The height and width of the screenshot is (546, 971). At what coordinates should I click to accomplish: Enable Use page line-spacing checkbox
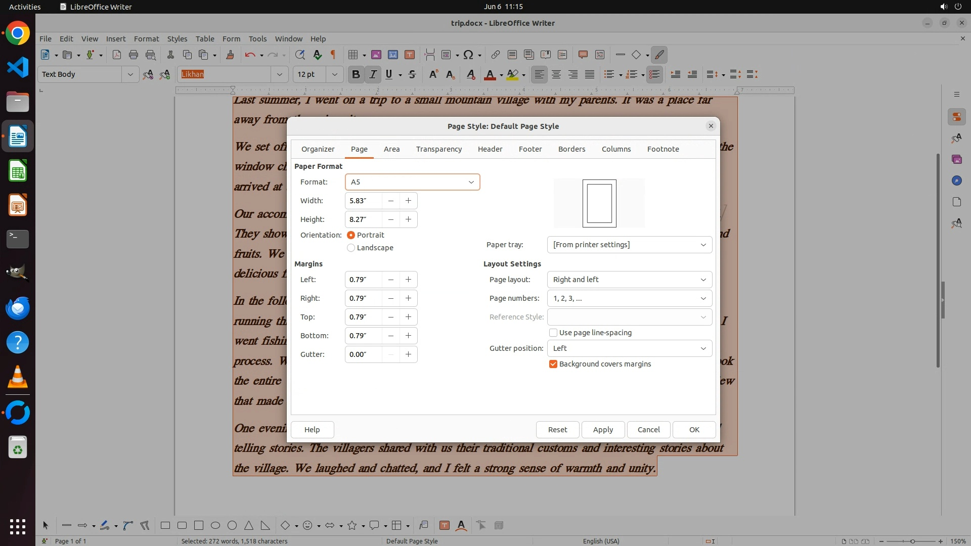[553, 333]
